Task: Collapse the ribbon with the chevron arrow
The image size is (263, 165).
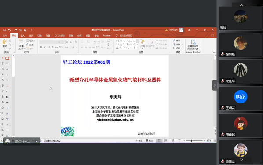Action: 214,52
